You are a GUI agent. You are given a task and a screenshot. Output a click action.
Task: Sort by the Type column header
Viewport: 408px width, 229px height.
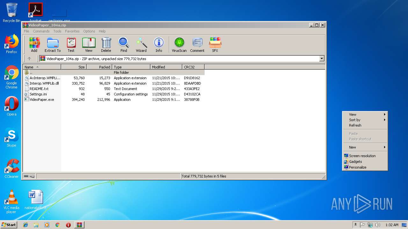pyautogui.click(x=131, y=67)
